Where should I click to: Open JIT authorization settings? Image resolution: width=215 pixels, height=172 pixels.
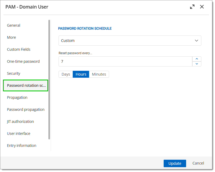(20, 122)
